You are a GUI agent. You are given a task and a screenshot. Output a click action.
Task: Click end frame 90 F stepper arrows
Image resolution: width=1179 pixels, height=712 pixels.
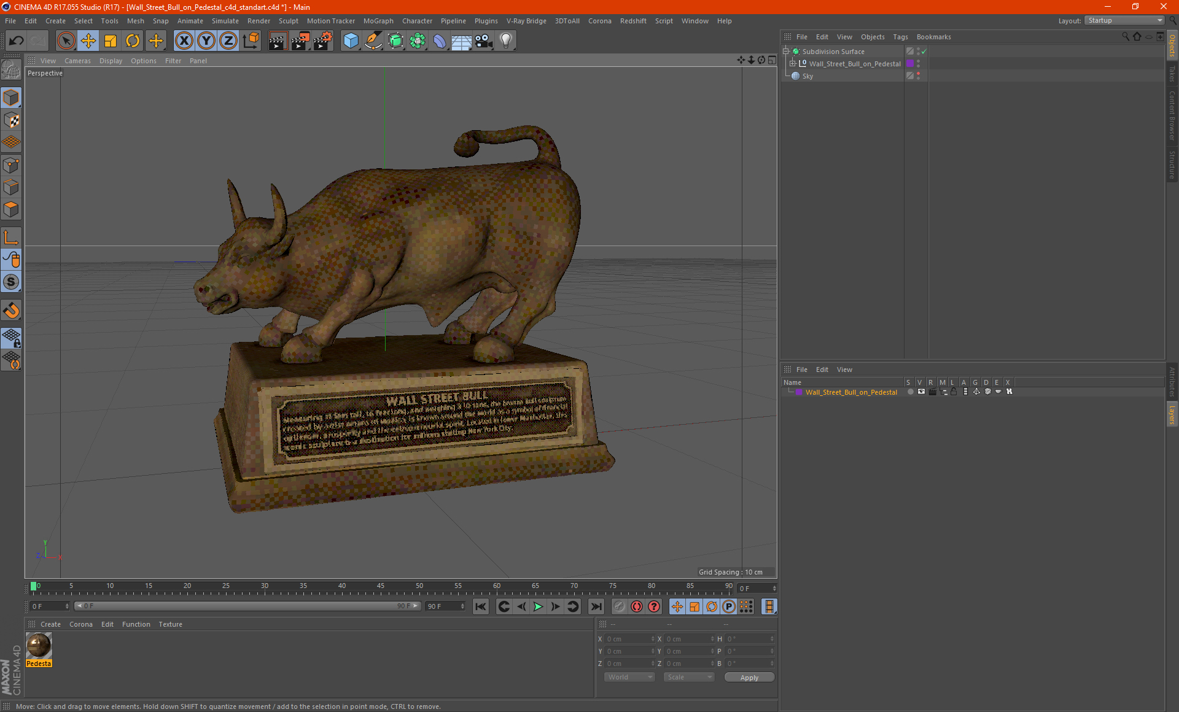[462, 606]
